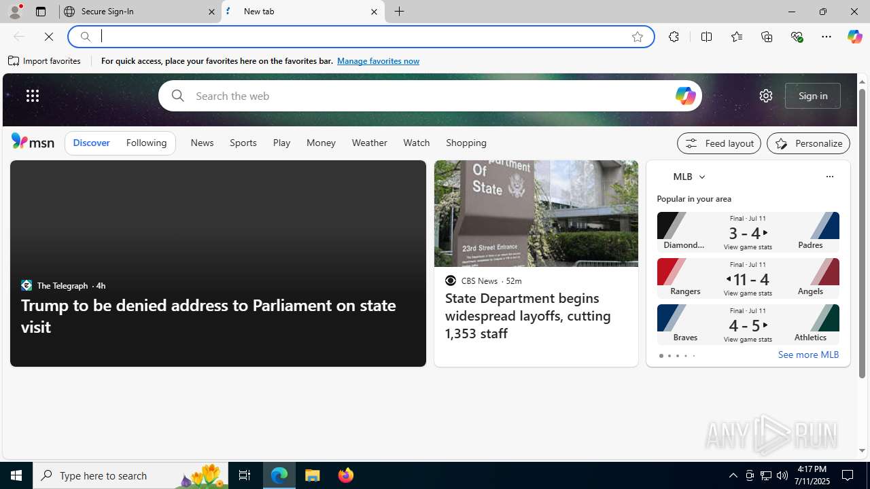Add this page to favorites star
The height and width of the screenshot is (489, 870).
(638, 37)
